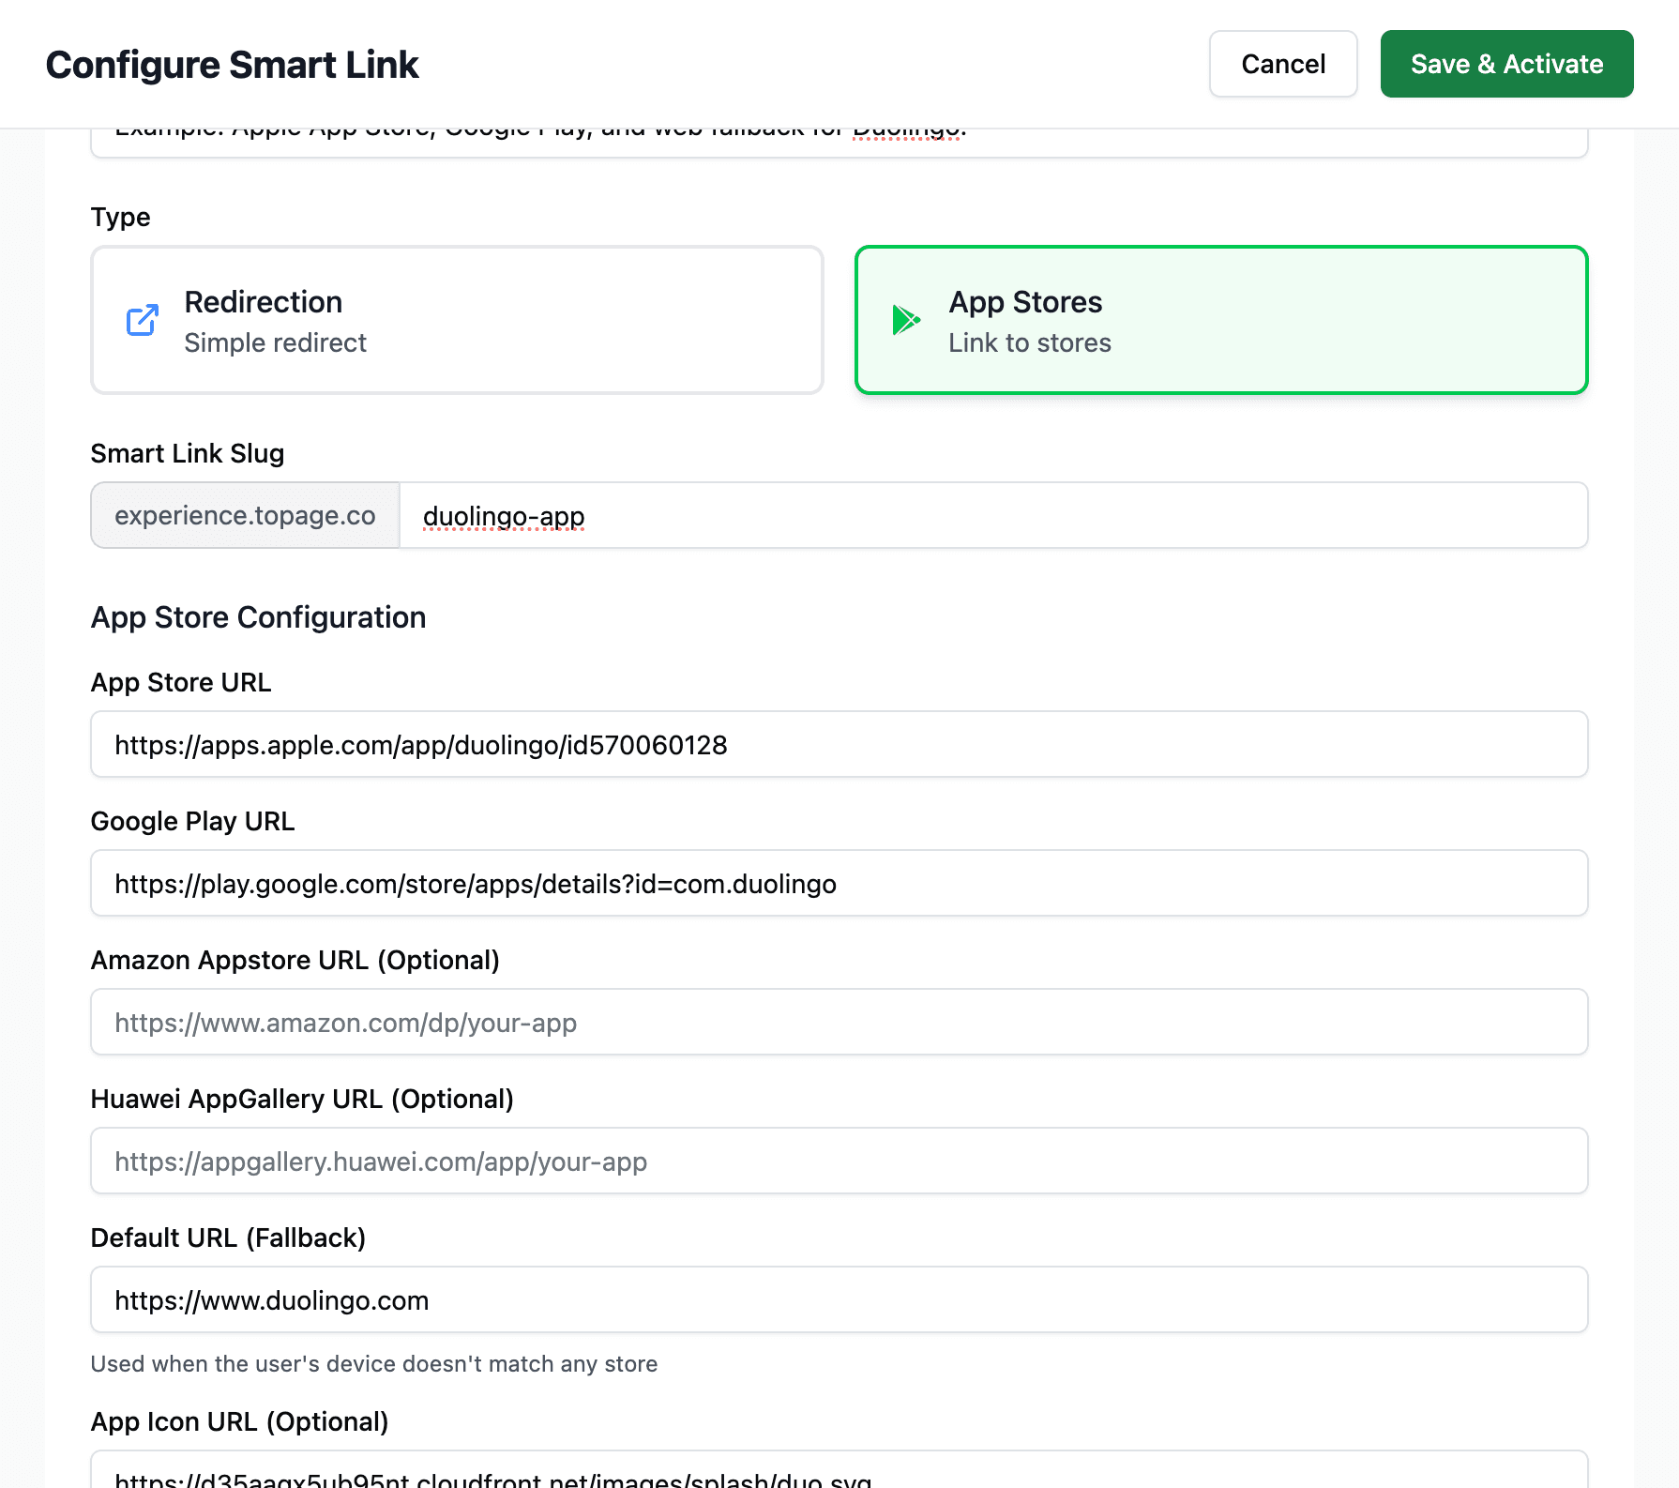Click the 'App Store Configuration' heading
The image size is (1679, 1488).
coord(258,617)
